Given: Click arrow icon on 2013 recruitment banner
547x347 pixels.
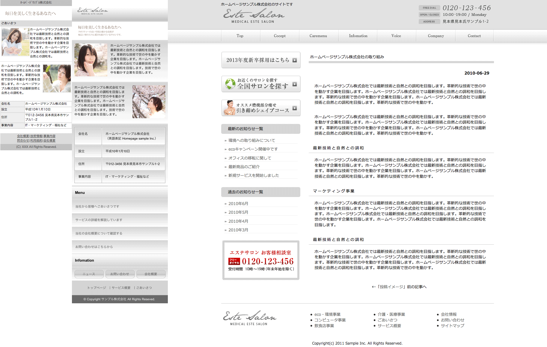Looking at the screenshot, I should point(295,60).
